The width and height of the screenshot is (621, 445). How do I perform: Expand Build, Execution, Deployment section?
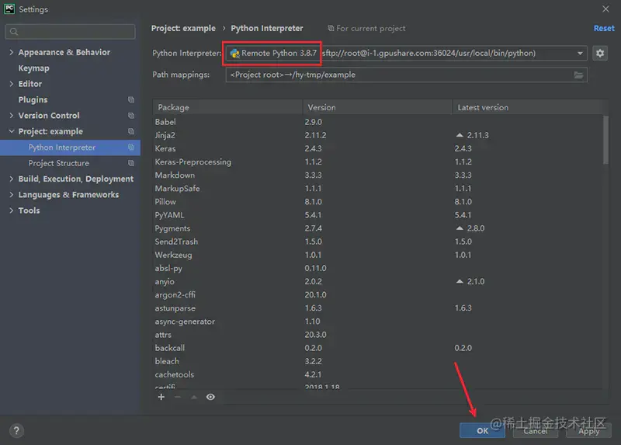[x=11, y=179]
